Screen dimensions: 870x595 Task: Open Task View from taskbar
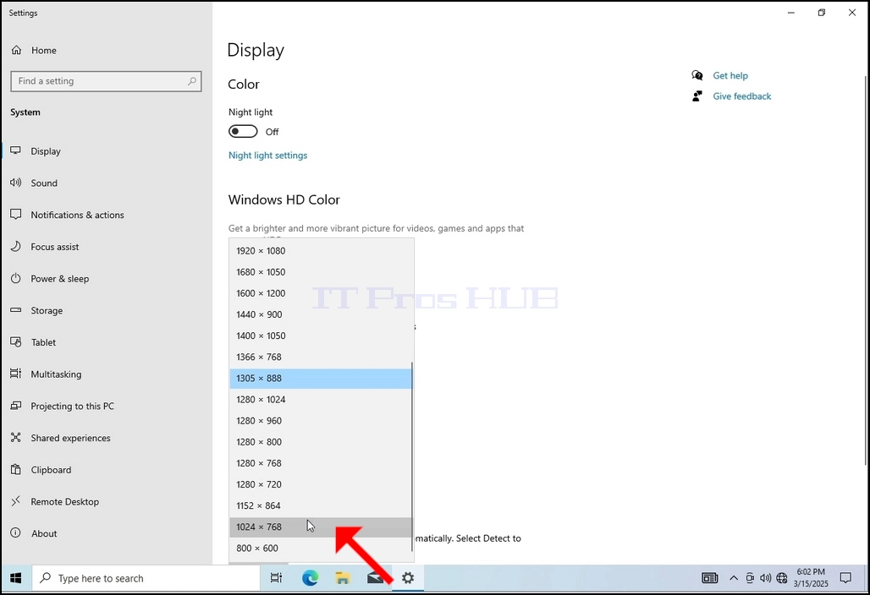click(276, 578)
